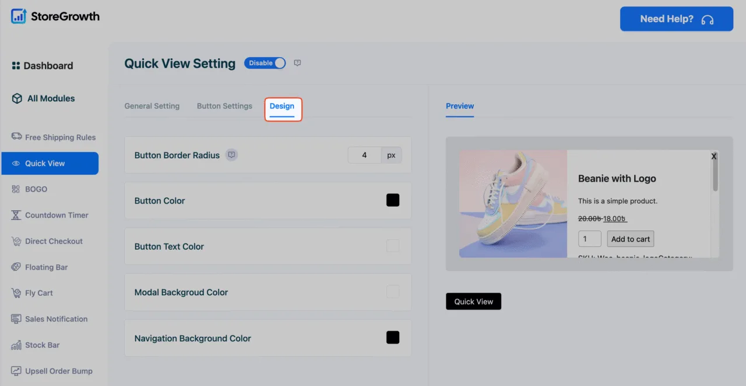Click the black Quick View preview button
The height and width of the screenshot is (386, 746).
click(473, 302)
